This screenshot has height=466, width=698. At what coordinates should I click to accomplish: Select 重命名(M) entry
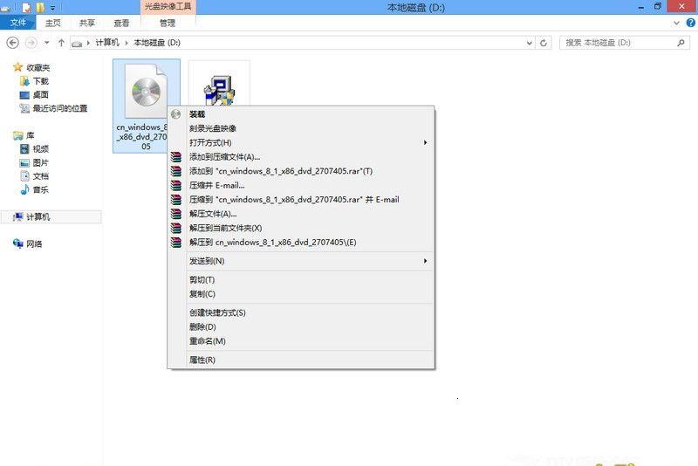pos(208,341)
